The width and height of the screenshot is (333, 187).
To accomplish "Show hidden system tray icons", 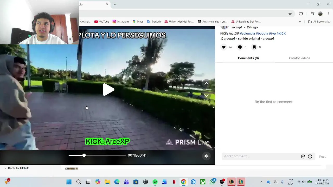I will (261, 182).
